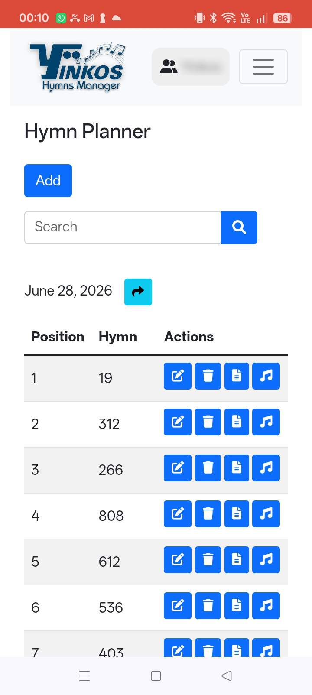This screenshot has height=695, width=312.
Task: Play music for hymn 19
Action: 266,376
